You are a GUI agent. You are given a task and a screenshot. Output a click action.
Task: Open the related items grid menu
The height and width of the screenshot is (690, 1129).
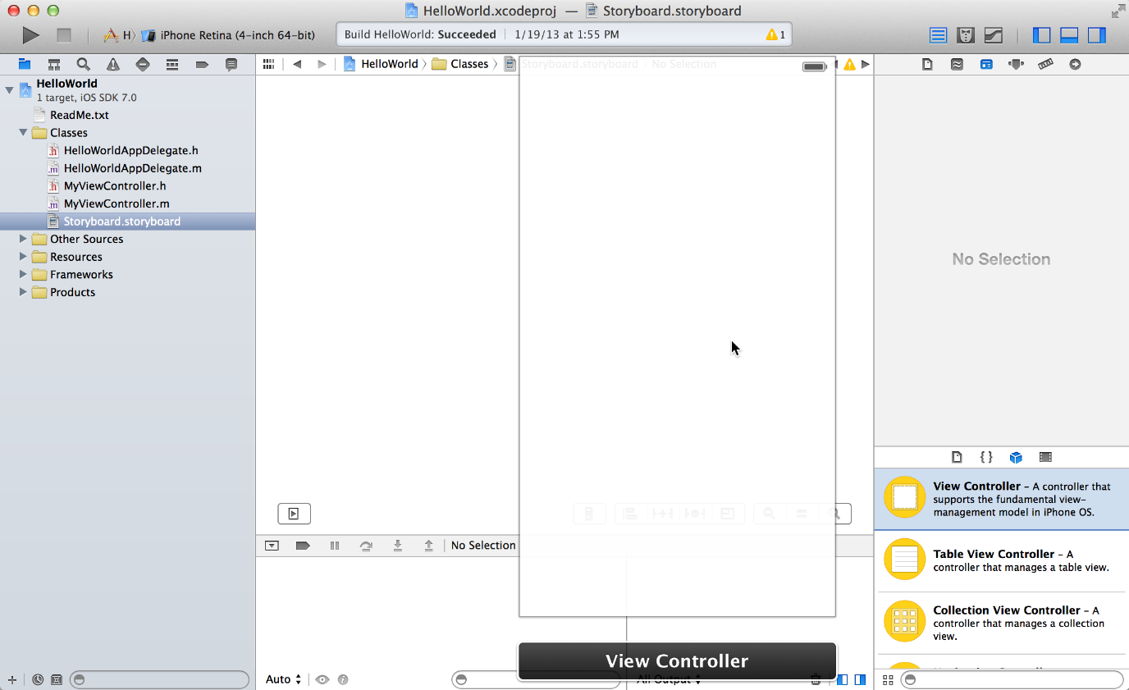[x=268, y=64]
